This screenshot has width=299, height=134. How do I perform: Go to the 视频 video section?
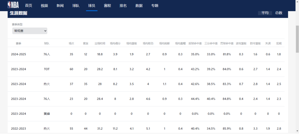tap(44, 6)
